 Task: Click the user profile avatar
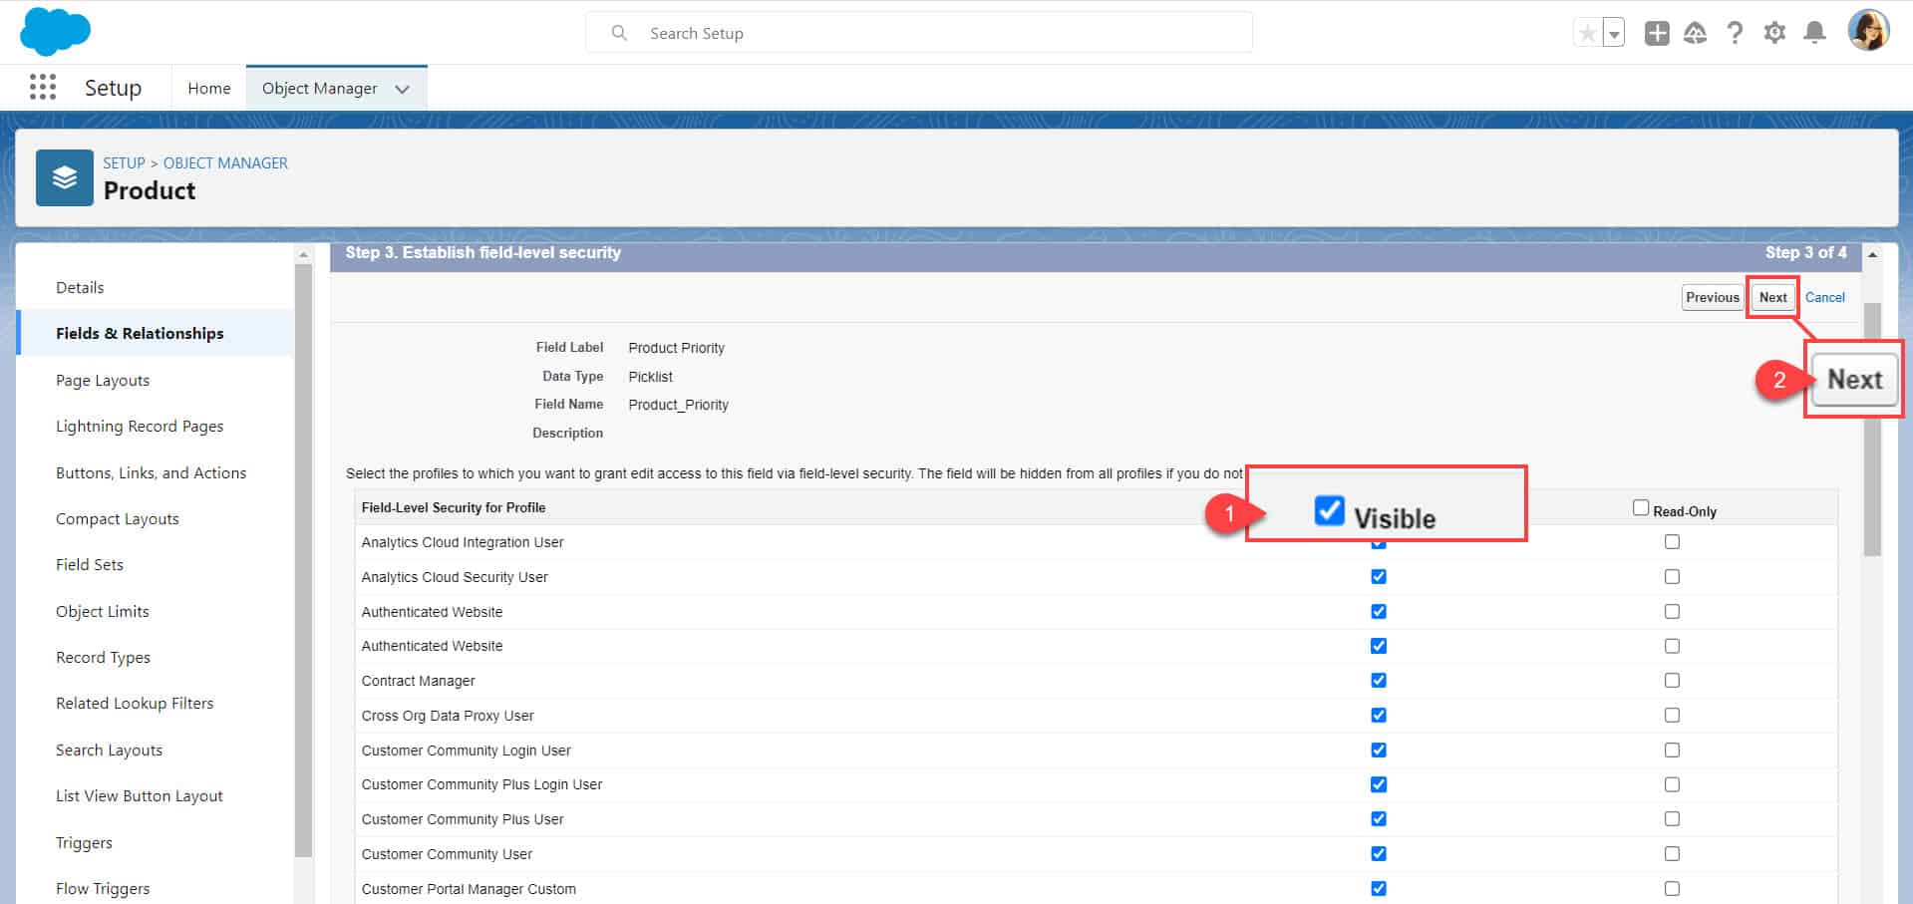1869,31
